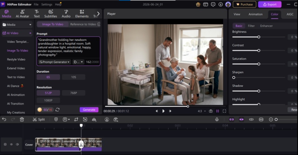The width and height of the screenshot is (298, 155).
Task: Enter fullscreen player view
Action: (224, 111)
